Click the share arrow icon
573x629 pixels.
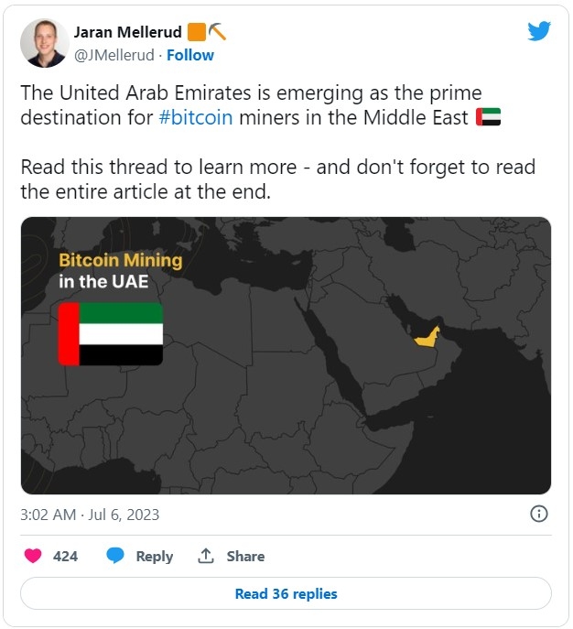point(206,556)
